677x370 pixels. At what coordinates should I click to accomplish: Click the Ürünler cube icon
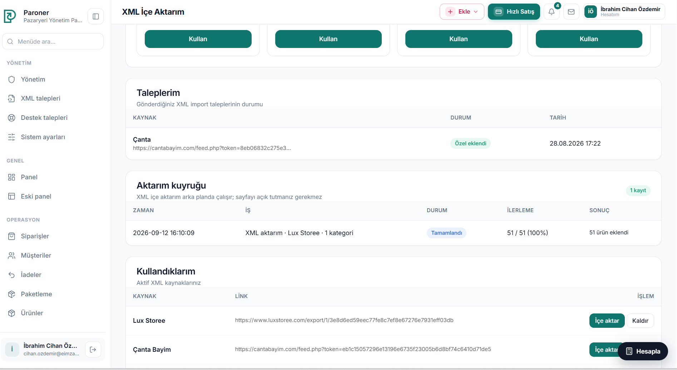point(12,313)
